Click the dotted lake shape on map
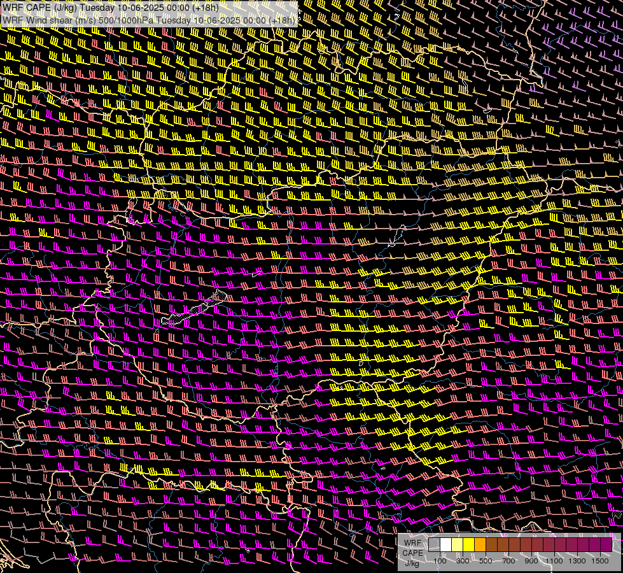Image resolution: width=623 pixels, height=573 pixels. [194, 308]
